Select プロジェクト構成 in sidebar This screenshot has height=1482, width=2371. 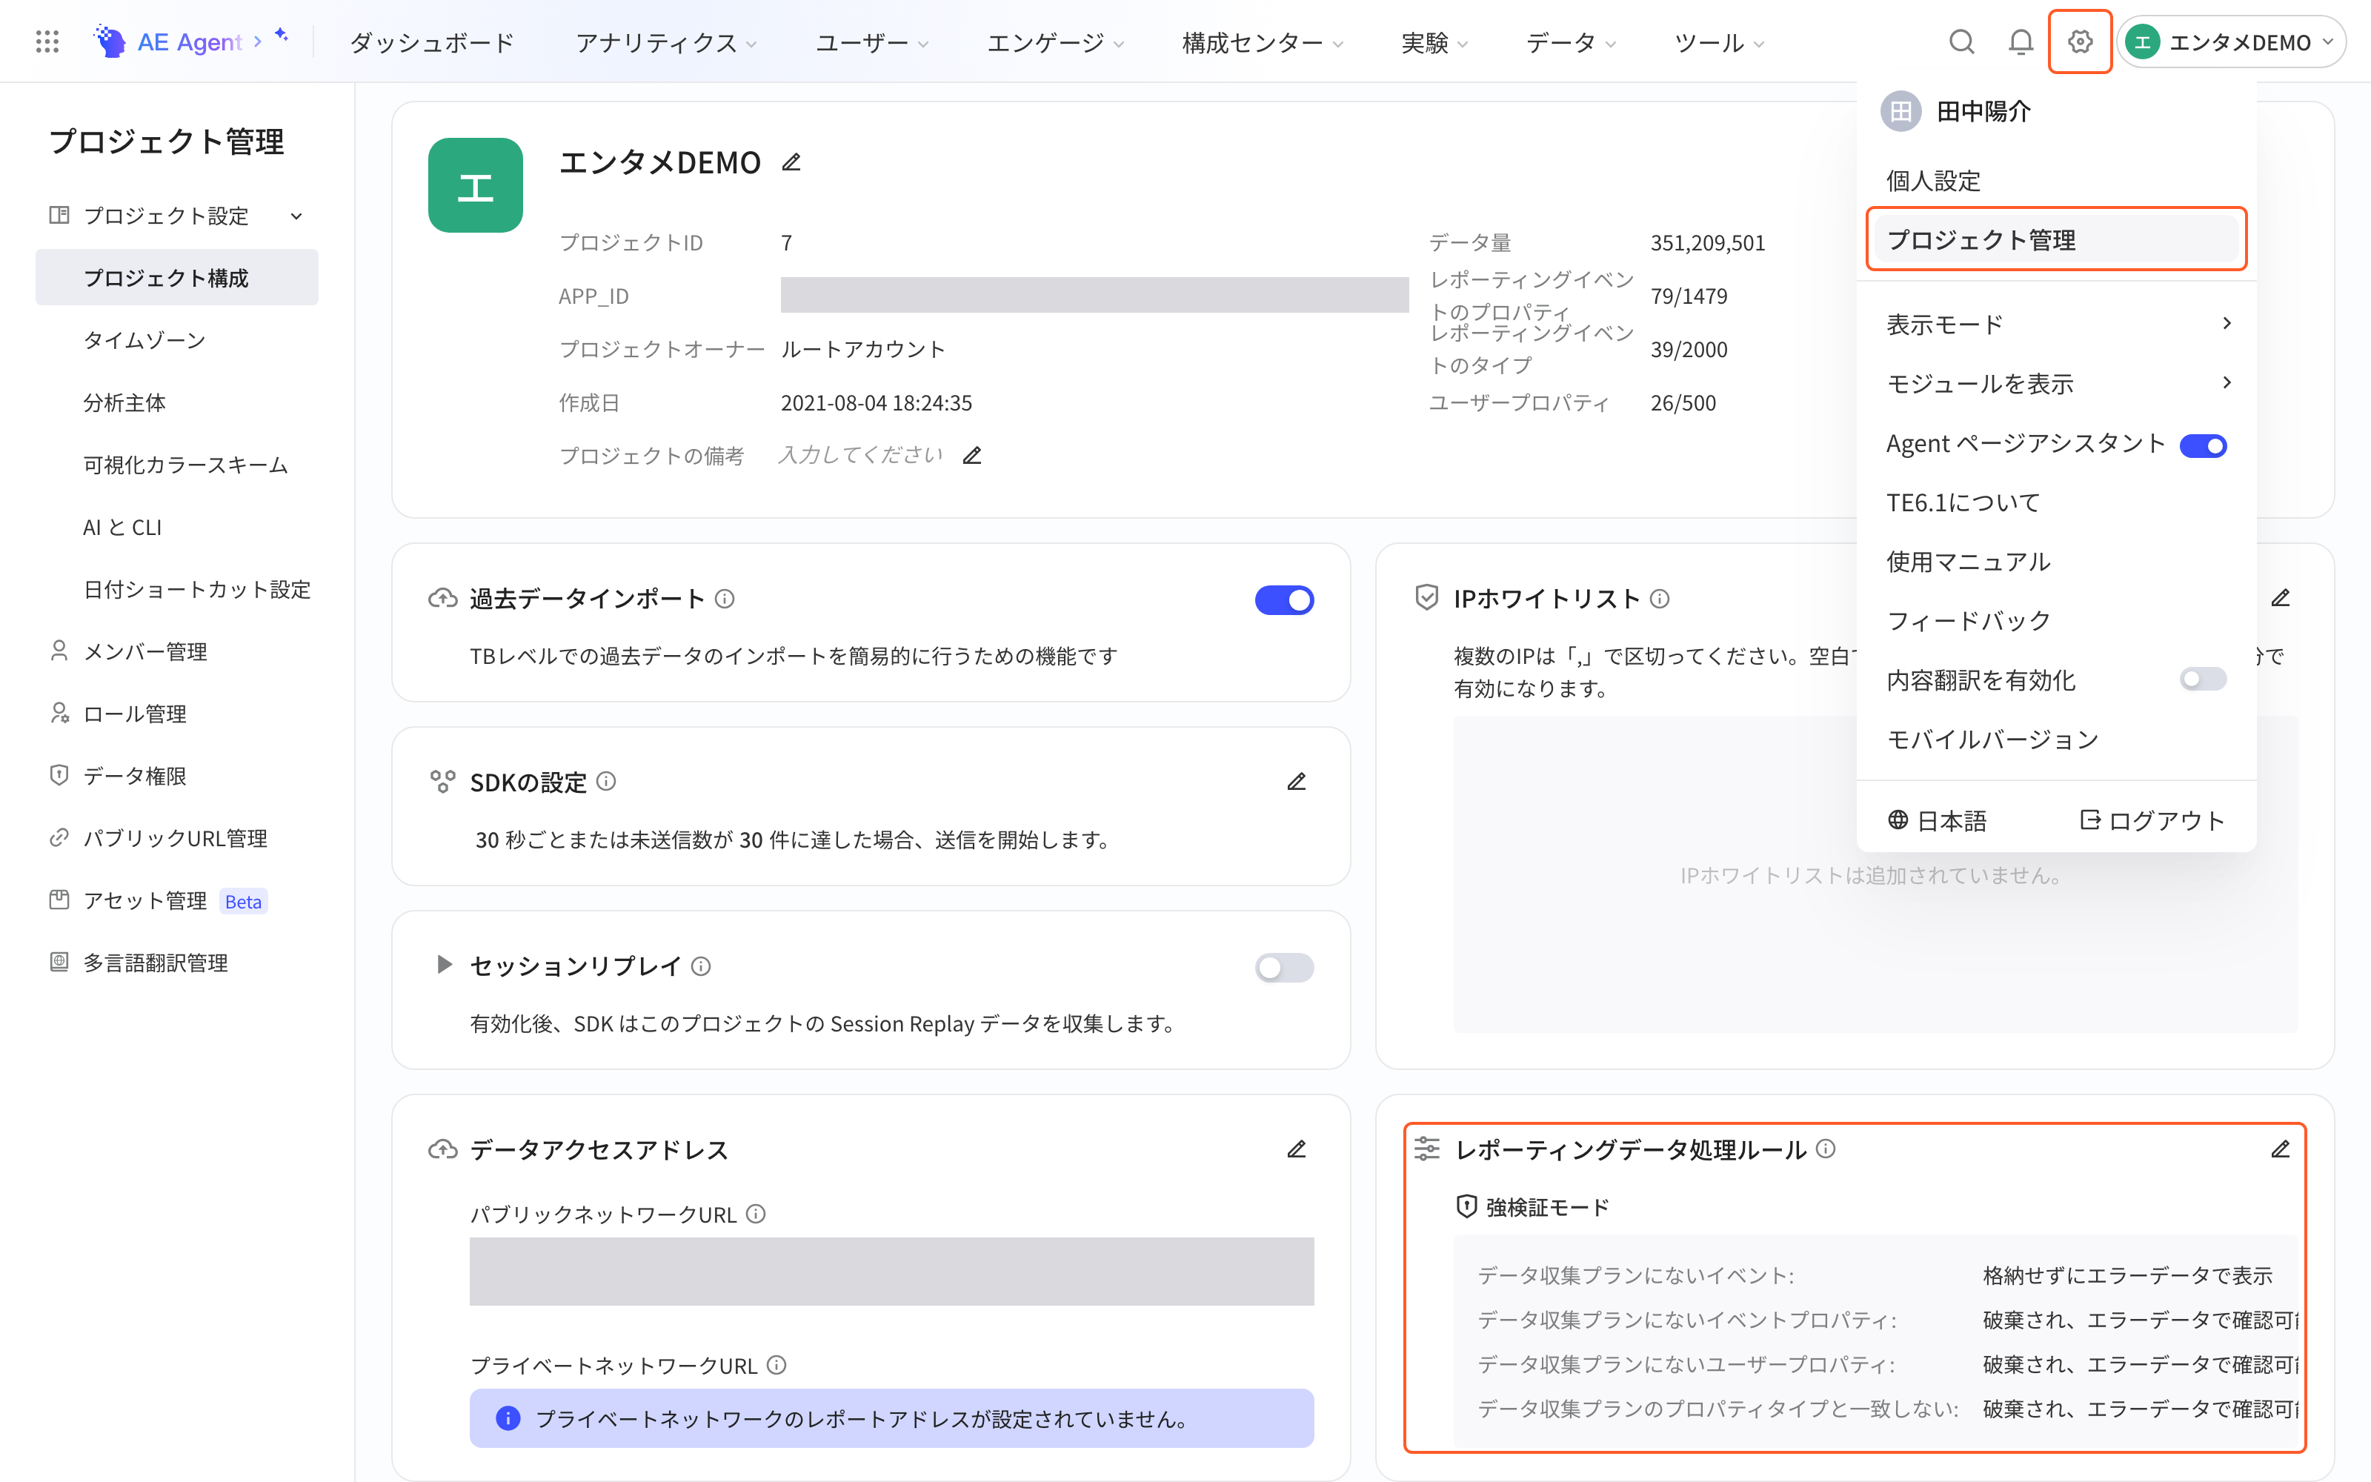coord(176,277)
